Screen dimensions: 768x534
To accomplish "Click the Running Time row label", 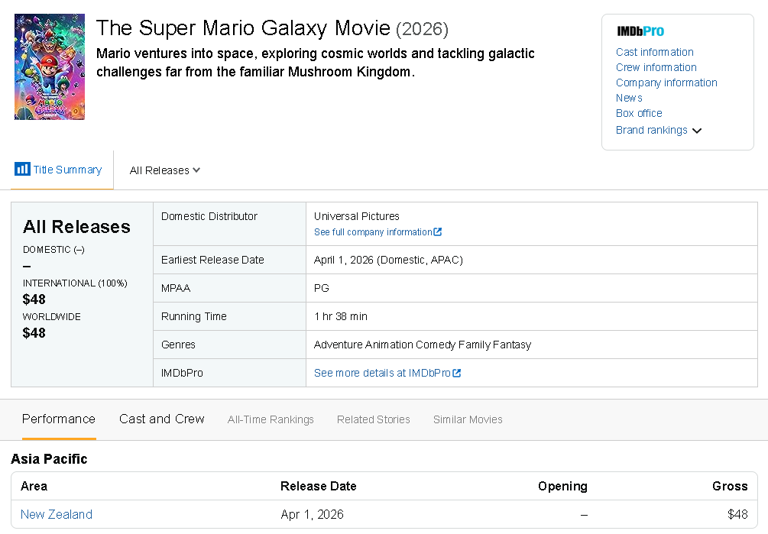I will (x=194, y=317).
